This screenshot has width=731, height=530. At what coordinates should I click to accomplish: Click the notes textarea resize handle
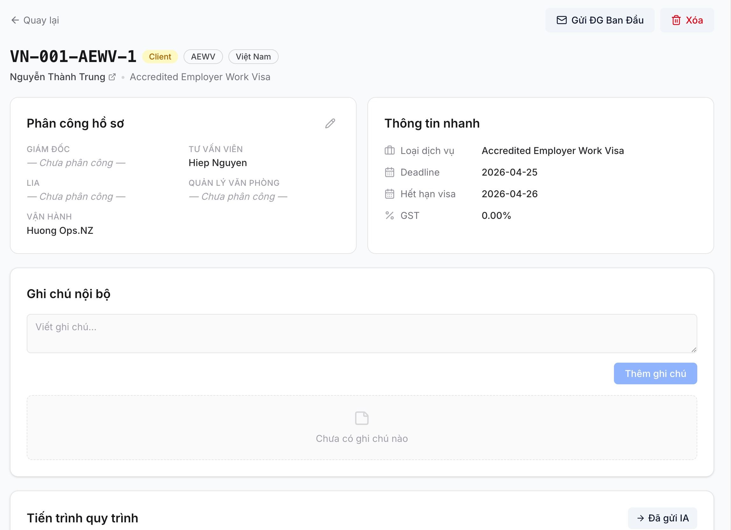pos(693,350)
